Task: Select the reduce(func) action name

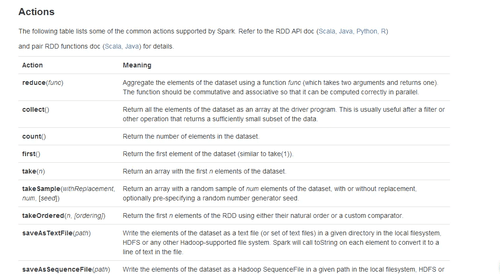Action: tap(43, 83)
